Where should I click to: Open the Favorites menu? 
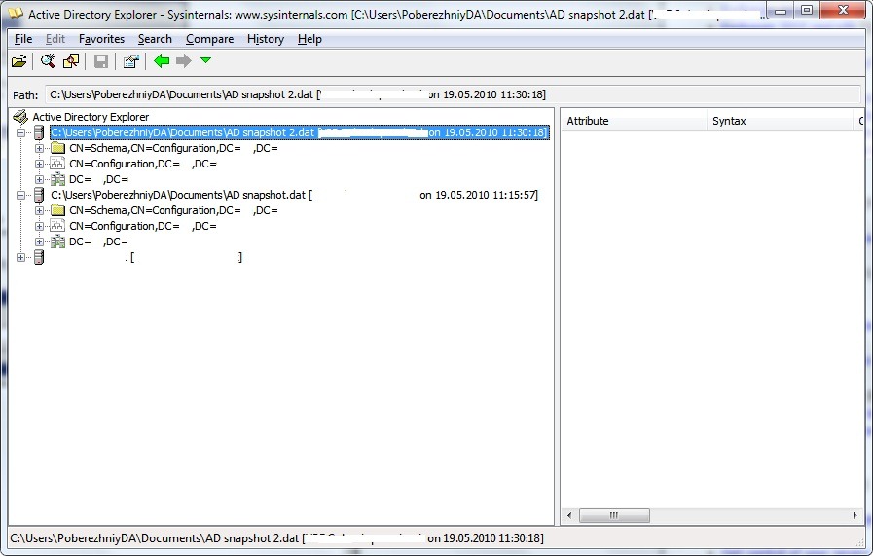click(101, 39)
